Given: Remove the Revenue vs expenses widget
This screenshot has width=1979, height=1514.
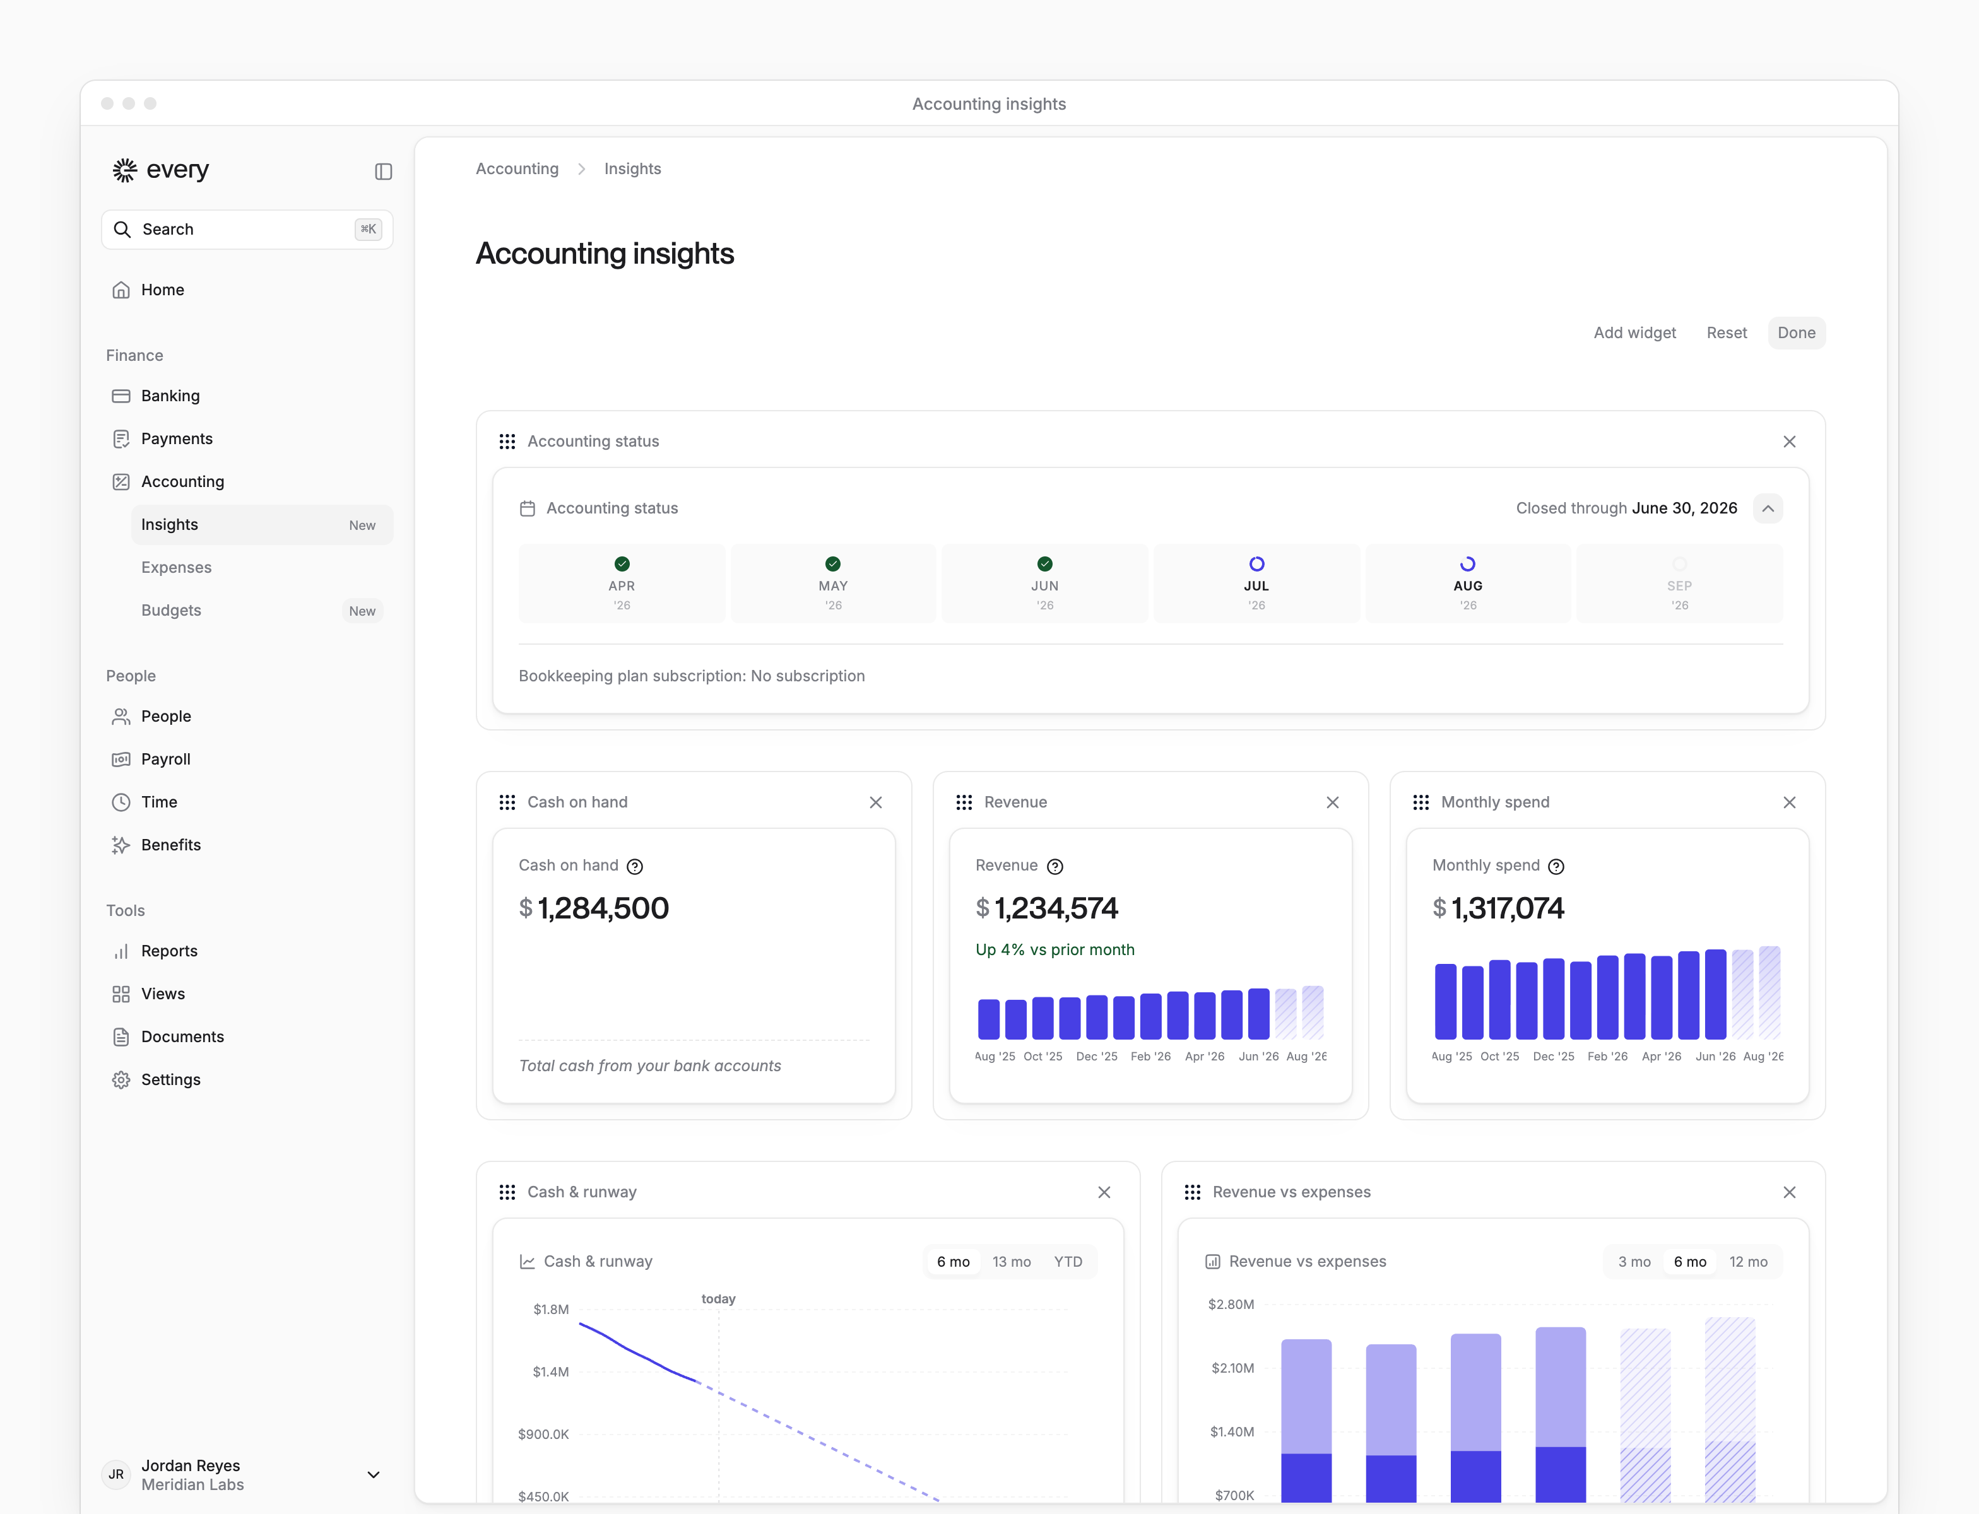Looking at the screenshot, I should [1790, 1192].
